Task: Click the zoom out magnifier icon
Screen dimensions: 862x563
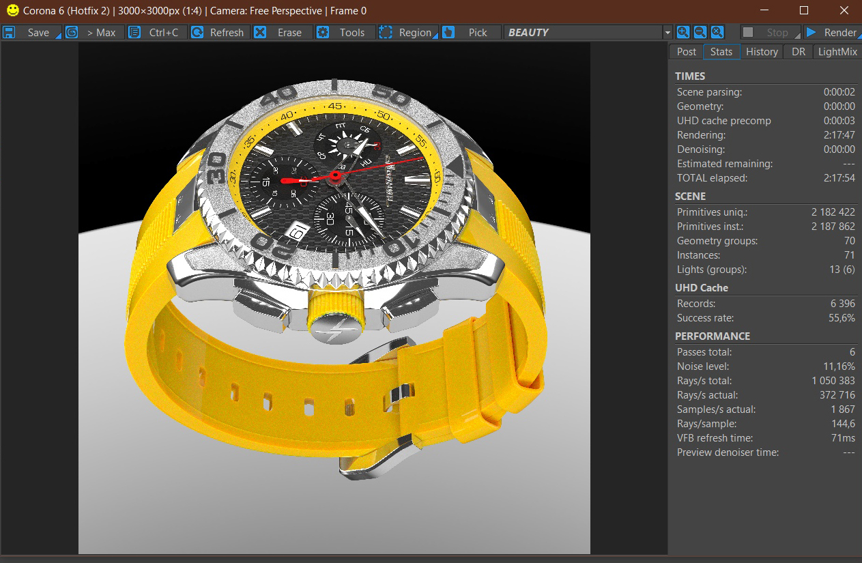Action: [x=700, y=32]
